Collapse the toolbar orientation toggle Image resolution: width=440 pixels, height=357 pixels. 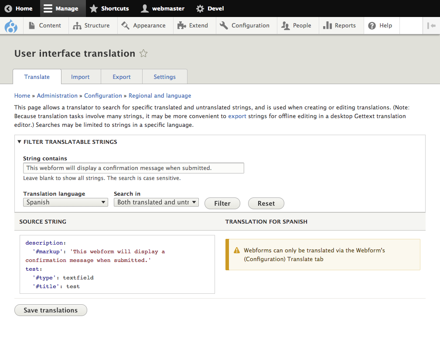tap(431, 26)
